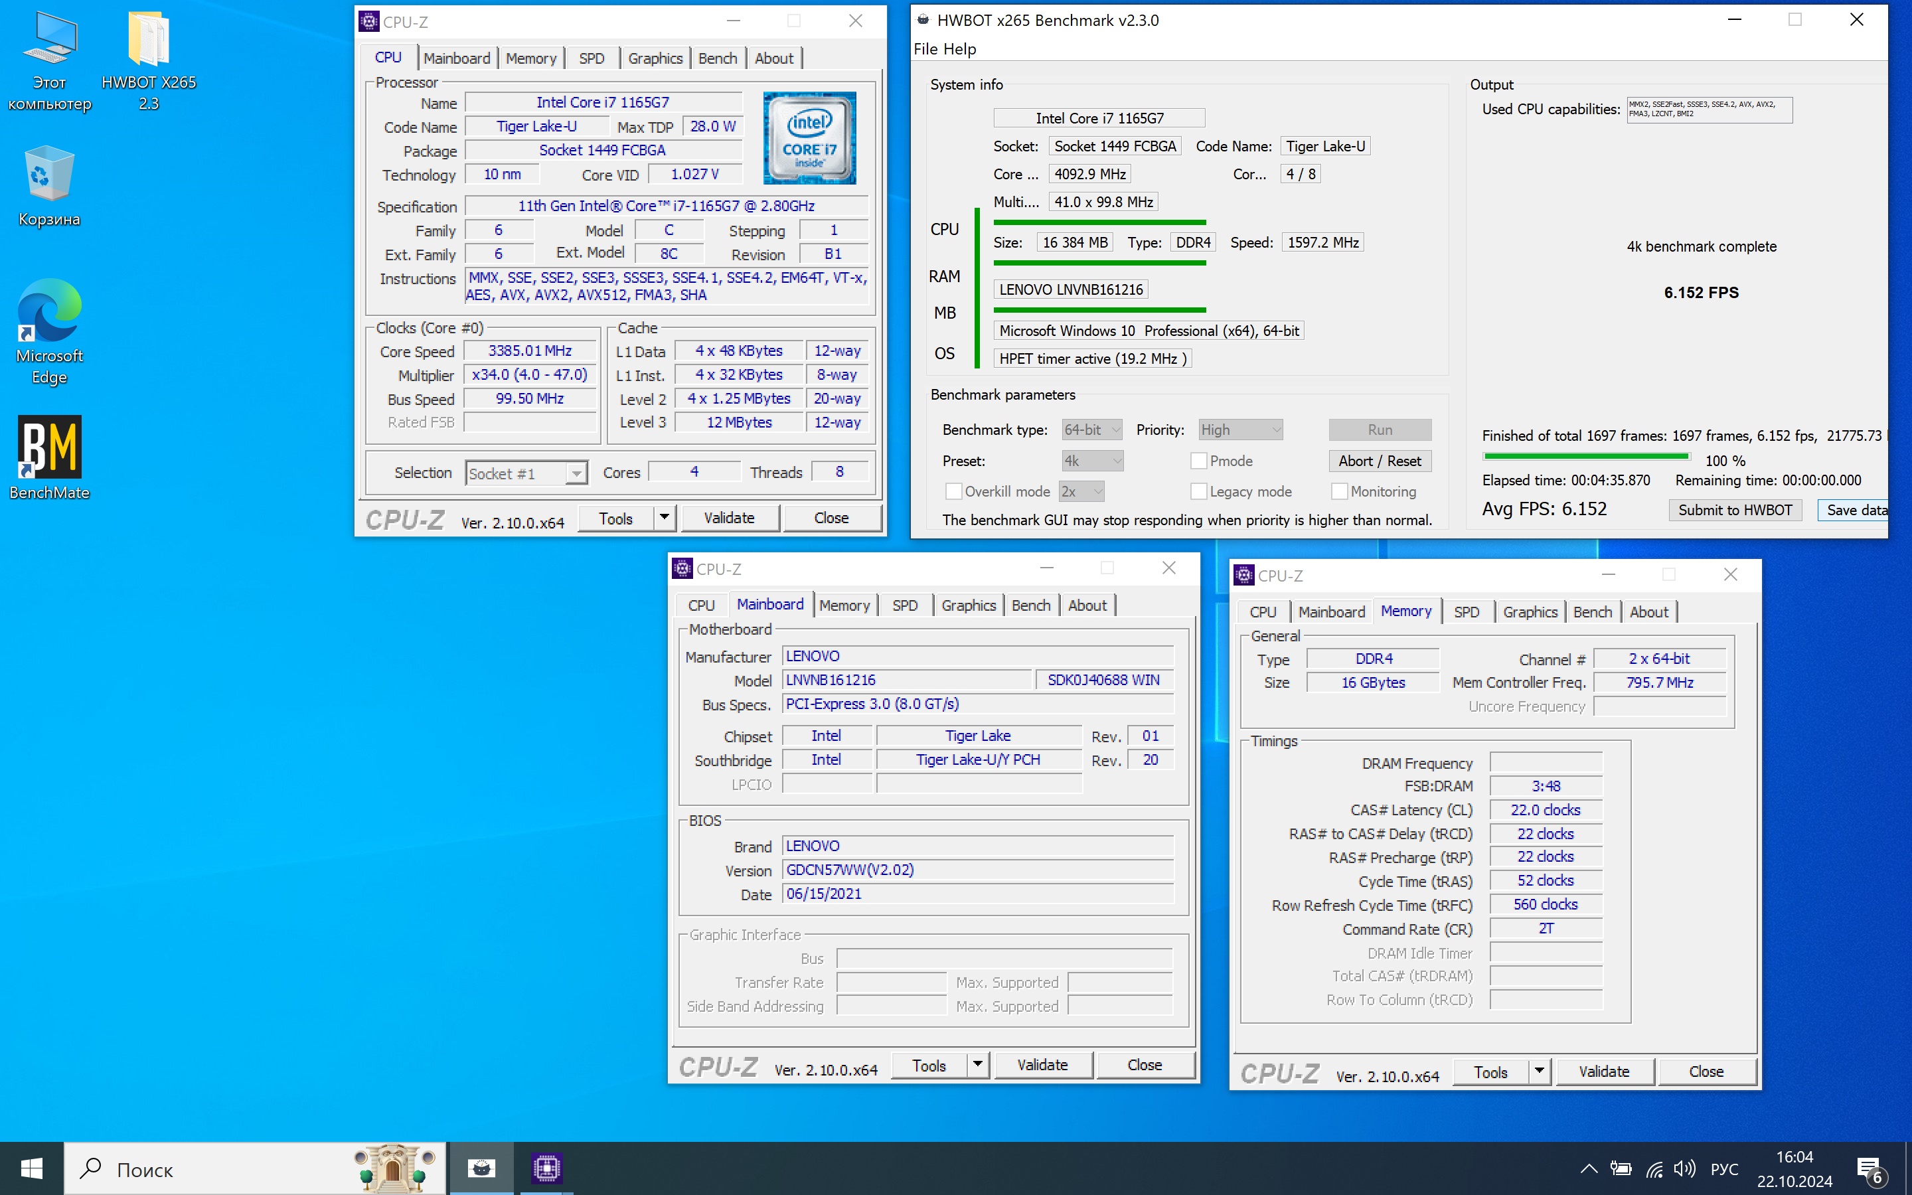Viewport: 1912px width, 1195px height.
Task: Open the Wi-Fi network tray icon
Action: [1654, 1169]
